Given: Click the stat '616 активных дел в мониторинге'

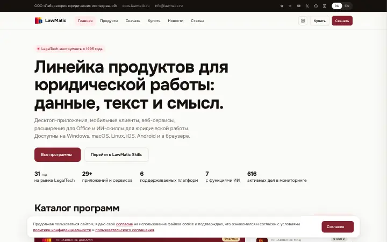Looking at the screenshot, I should [x=277, y=177].
